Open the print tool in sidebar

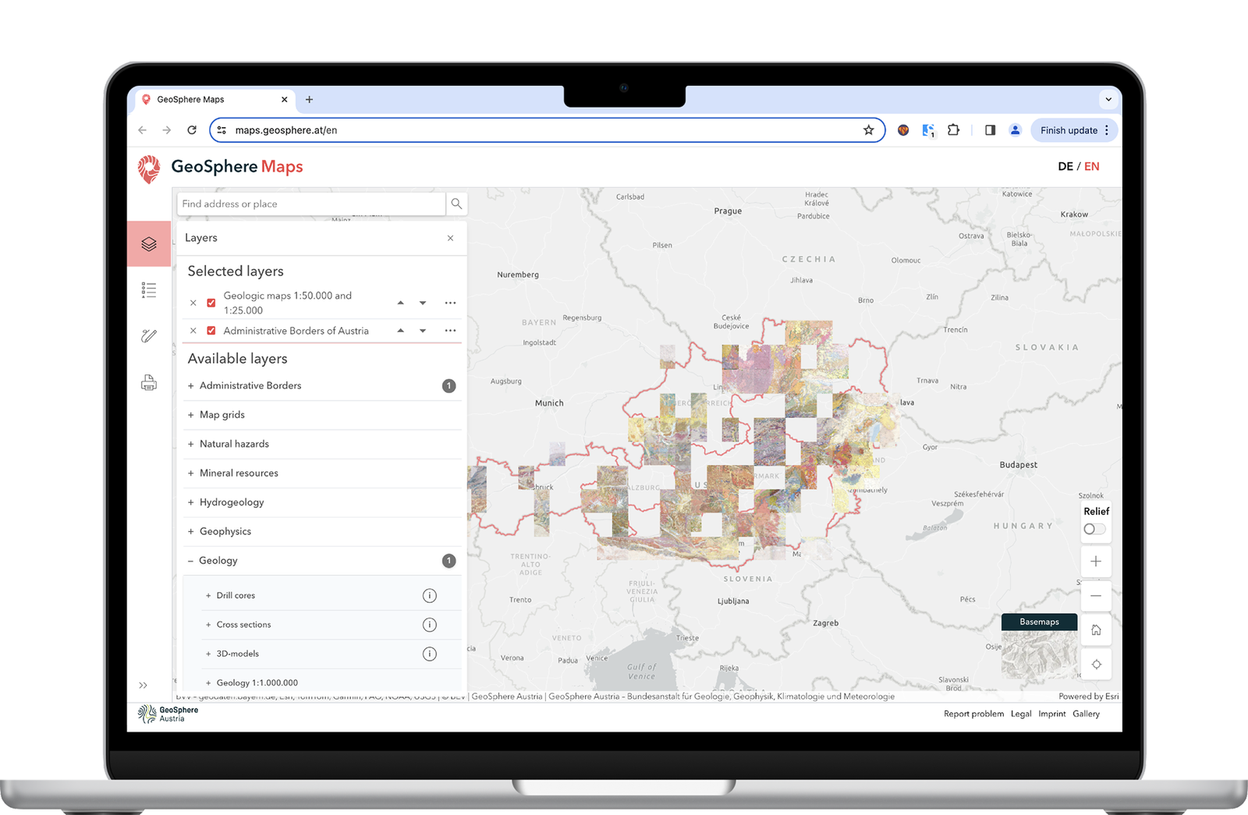click(149, 383)
